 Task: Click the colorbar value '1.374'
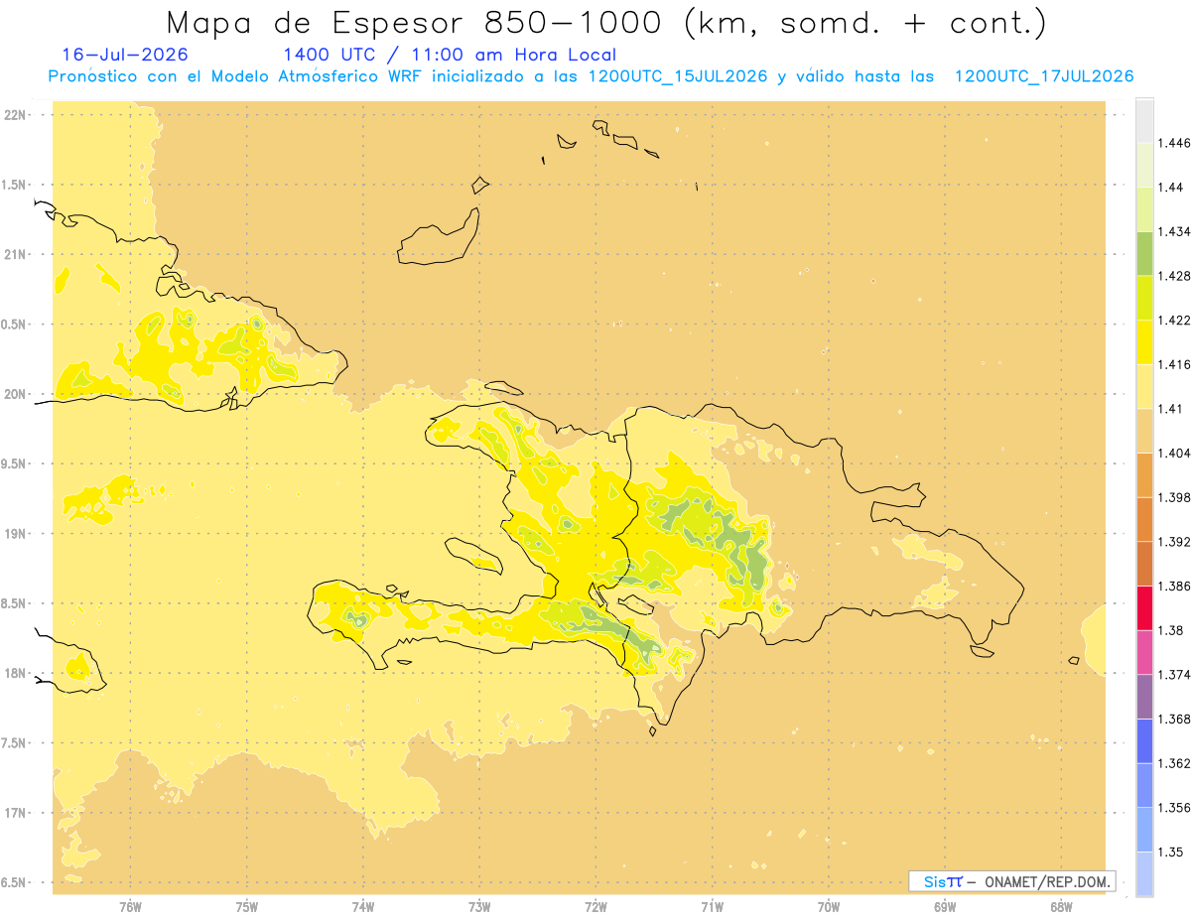[x=1174, y=675]
